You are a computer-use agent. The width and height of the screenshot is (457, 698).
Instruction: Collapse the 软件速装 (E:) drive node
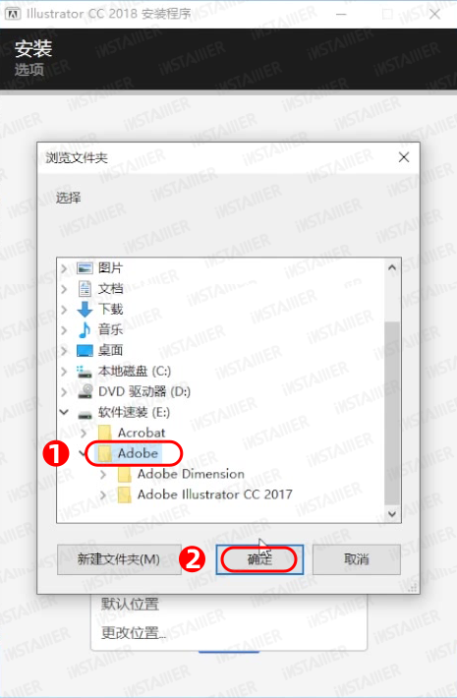[x=64, y=412]
